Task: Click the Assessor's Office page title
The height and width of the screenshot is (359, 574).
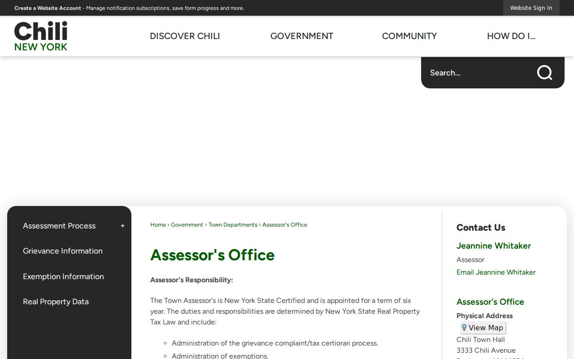Action: pyautogui.click(x=213, y=255)
